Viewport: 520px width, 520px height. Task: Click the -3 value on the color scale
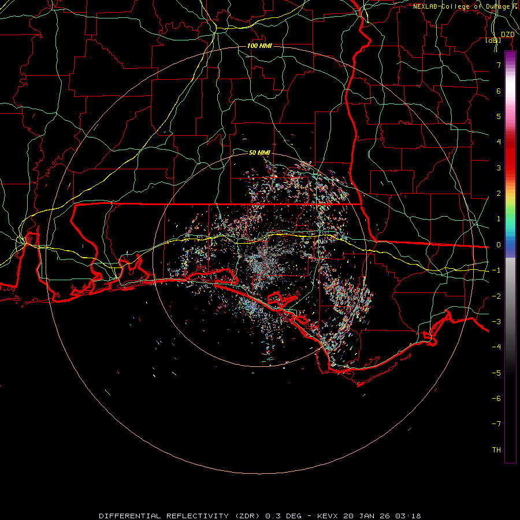tap(496, 322)
